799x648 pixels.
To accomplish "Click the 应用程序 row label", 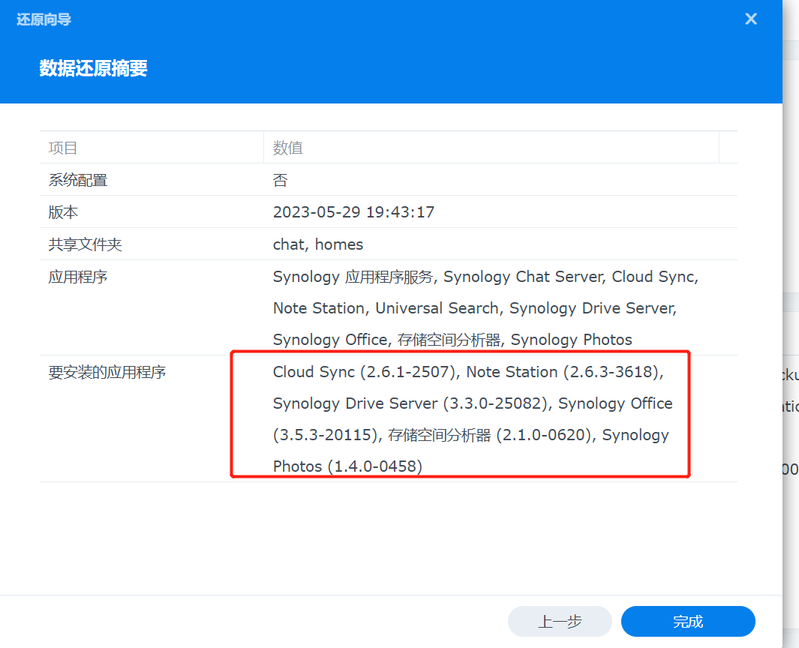I will coord(78,277).
